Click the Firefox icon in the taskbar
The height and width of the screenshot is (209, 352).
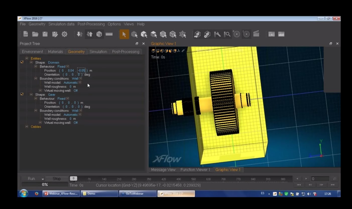point(37,194)
